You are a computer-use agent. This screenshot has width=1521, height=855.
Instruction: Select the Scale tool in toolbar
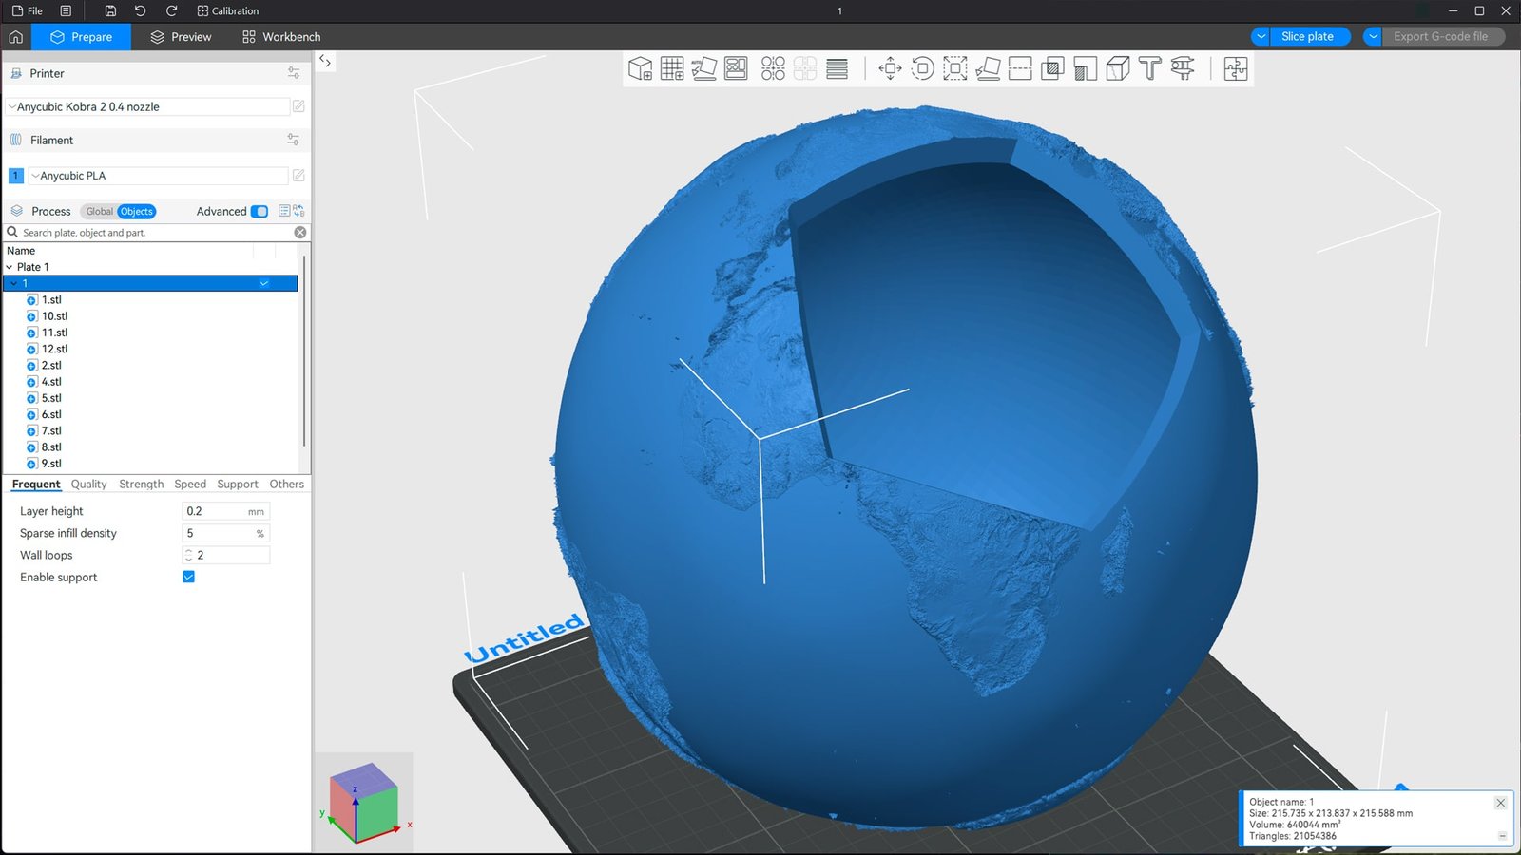point(954,68)
